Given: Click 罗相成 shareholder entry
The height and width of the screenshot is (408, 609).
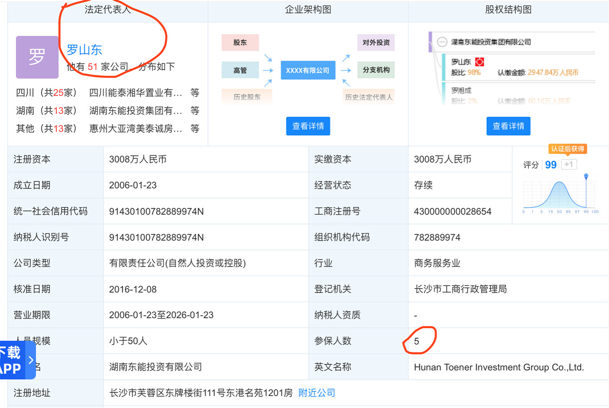Looking at the screenshot, I should [461, 90].
